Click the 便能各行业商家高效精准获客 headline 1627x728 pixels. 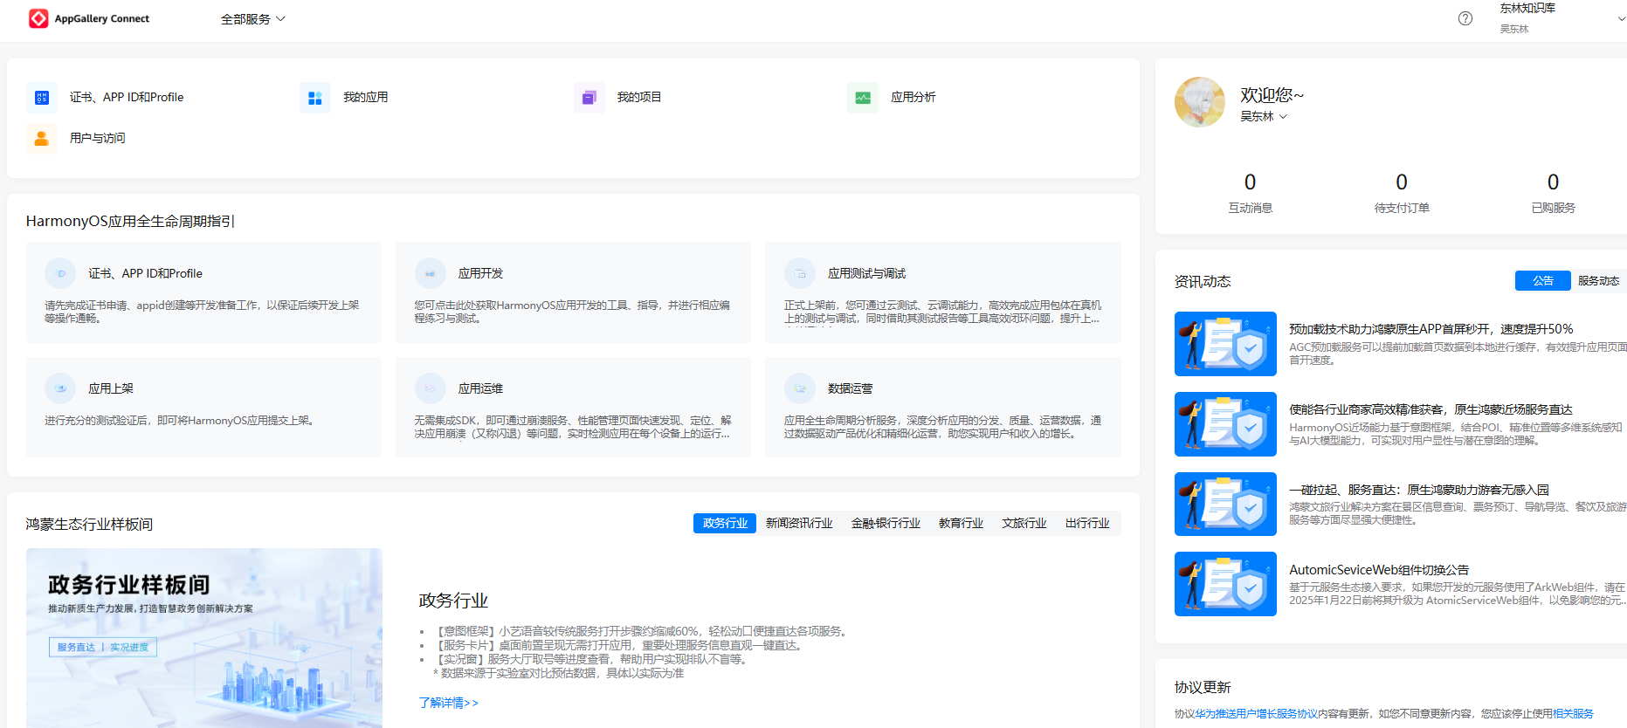(x=1431, y=409)
